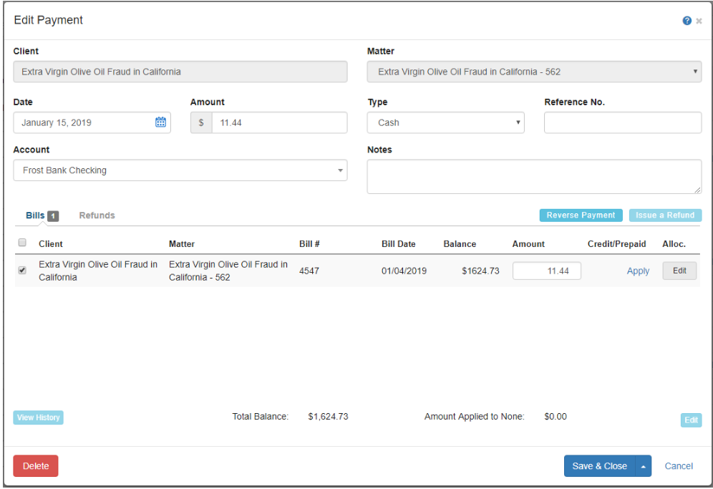Viewport: 713px width, 489px height.
Task: Click the balance $1624.73 cell
Action: click(480, 271)
